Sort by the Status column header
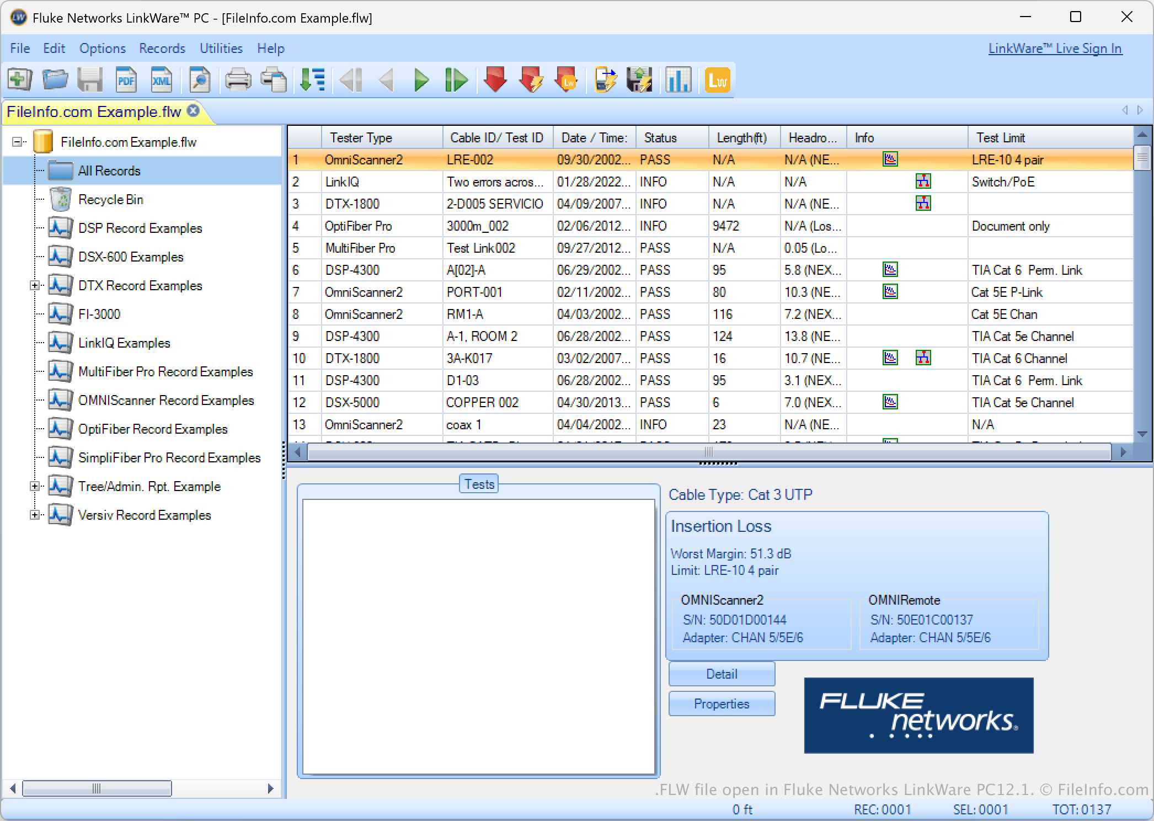 click(672, 138)
